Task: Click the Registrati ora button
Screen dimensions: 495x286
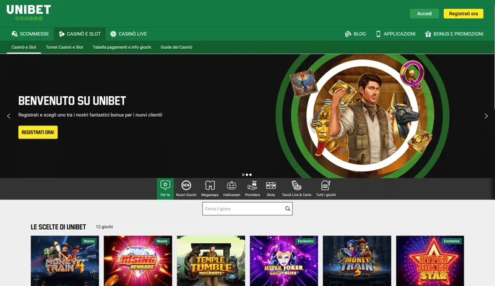Action: [x=463, y=14]
